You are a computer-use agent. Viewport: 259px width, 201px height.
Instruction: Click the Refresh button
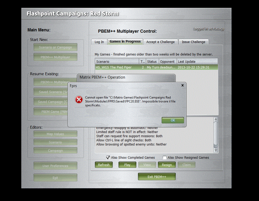[x=104, y=165]
